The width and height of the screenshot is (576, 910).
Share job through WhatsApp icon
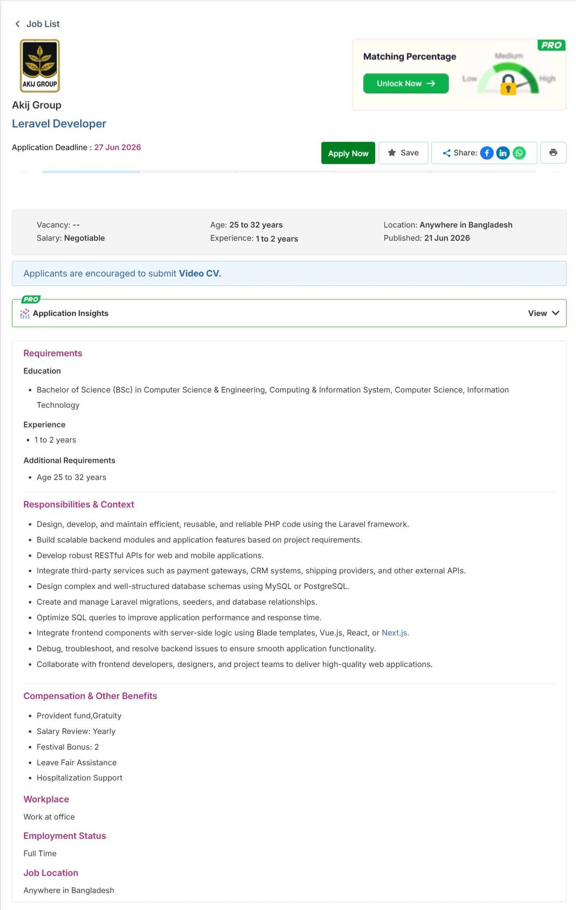pyautogui.click(x=519, y=153)
